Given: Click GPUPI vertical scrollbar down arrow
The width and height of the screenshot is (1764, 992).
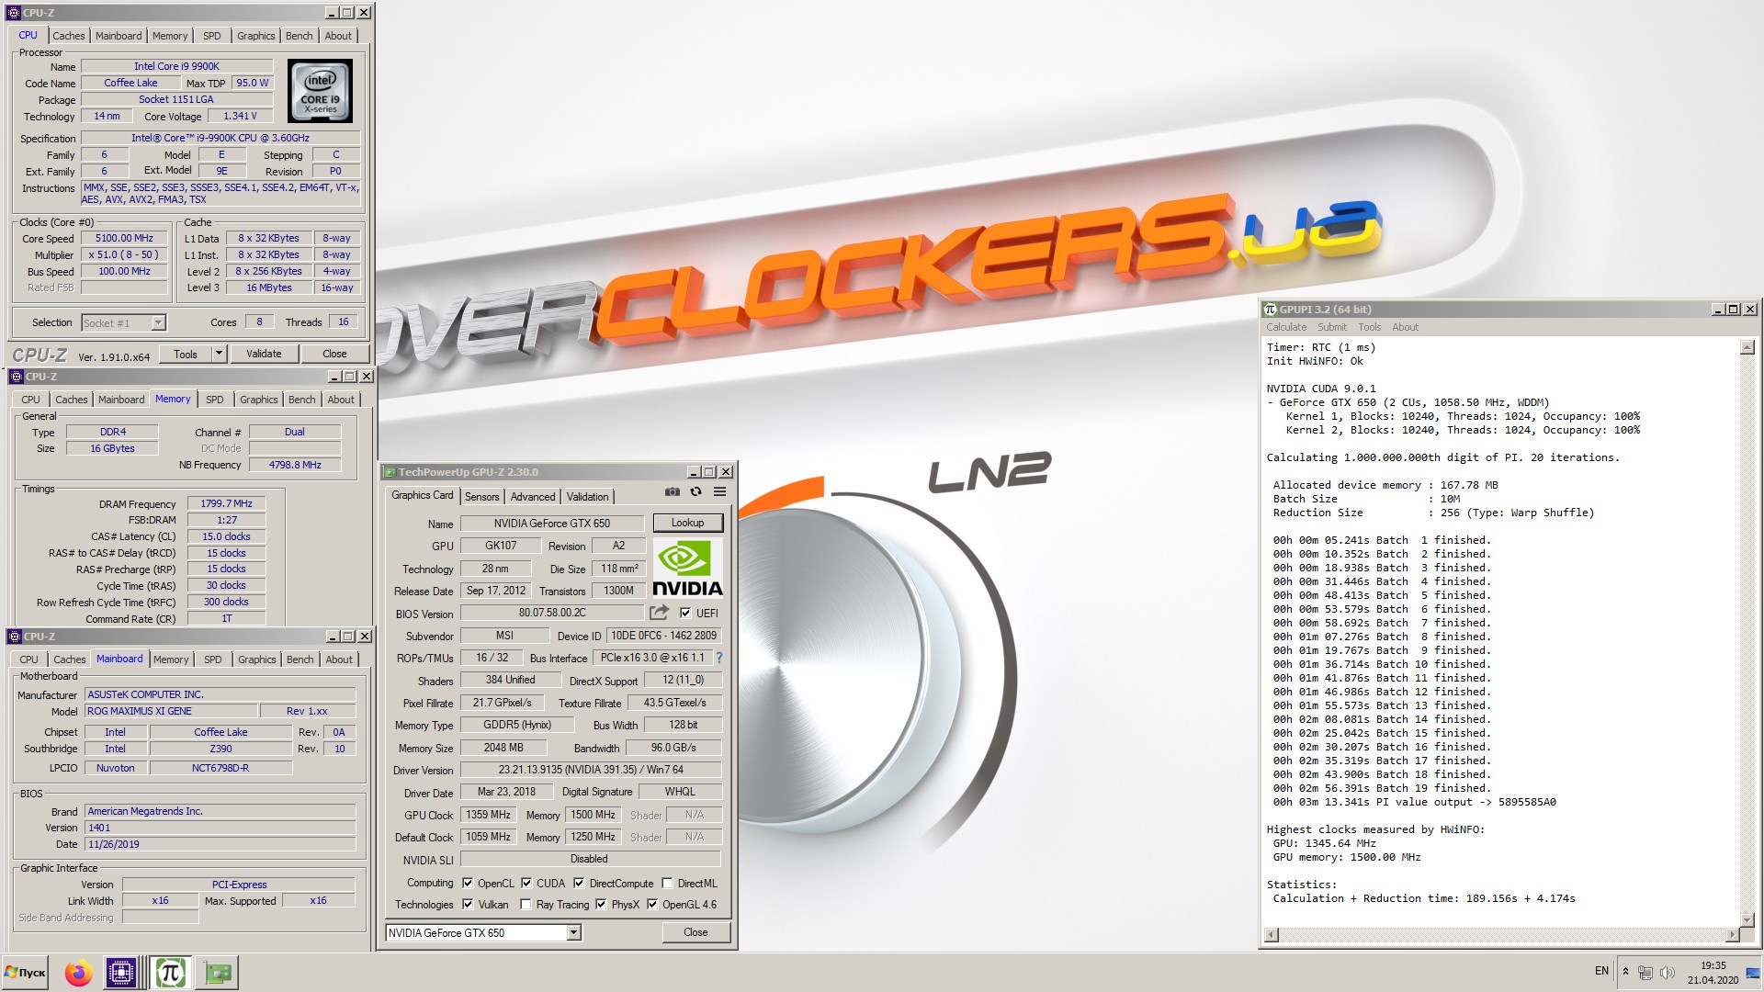Looking at the screenshot, I should click(1747, 919).
